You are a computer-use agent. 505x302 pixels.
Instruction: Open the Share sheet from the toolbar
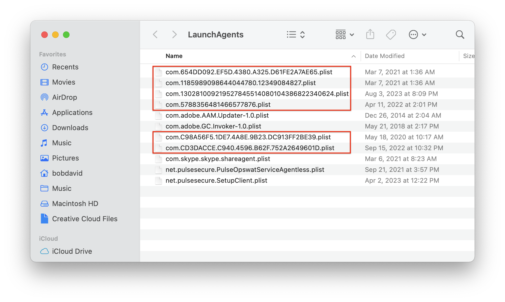tap(370, 34)
